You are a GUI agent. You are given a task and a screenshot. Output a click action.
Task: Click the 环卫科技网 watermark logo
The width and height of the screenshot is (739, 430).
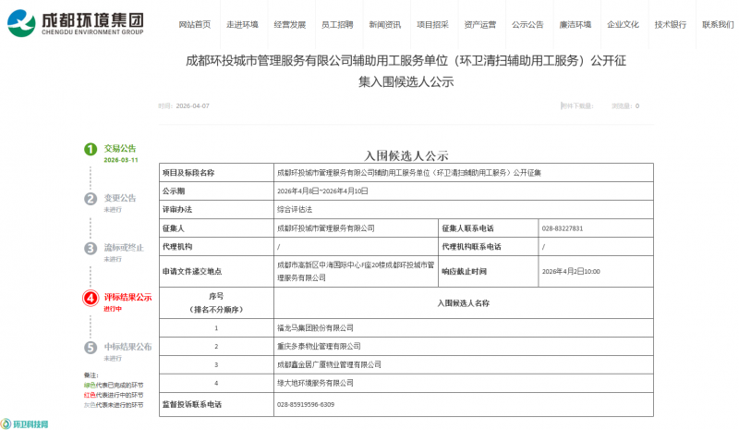(x=25, y=424)
